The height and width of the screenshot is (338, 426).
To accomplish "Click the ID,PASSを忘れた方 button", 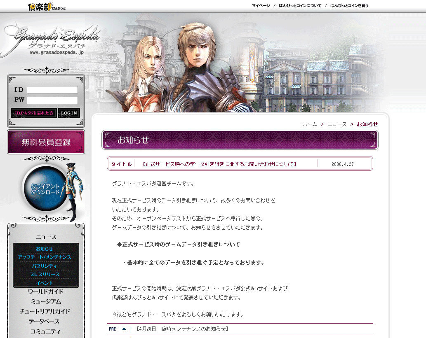I will [x=33, y=113].
